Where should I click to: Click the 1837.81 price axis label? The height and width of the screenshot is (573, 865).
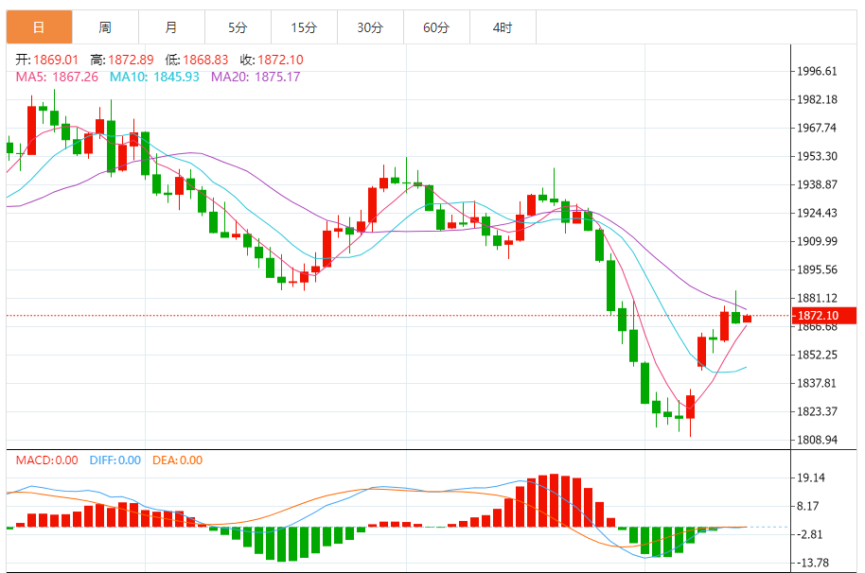(817, 383)
